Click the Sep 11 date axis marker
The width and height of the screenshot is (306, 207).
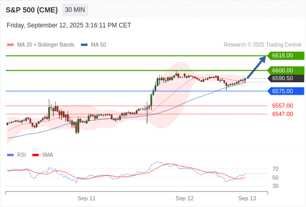[87, 198]
